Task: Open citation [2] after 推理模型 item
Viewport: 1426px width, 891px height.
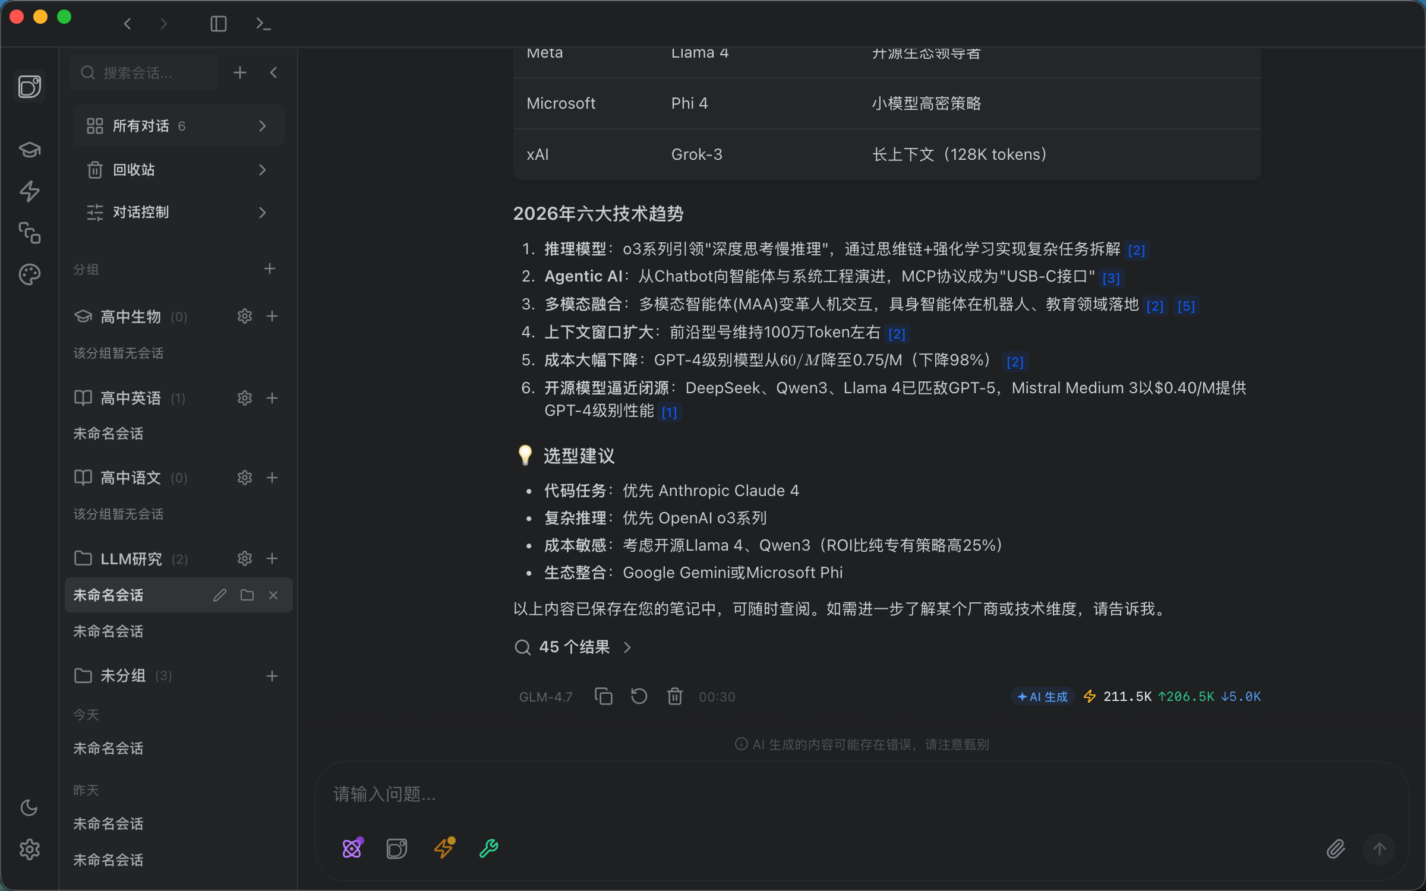Action: point(1137,250)
